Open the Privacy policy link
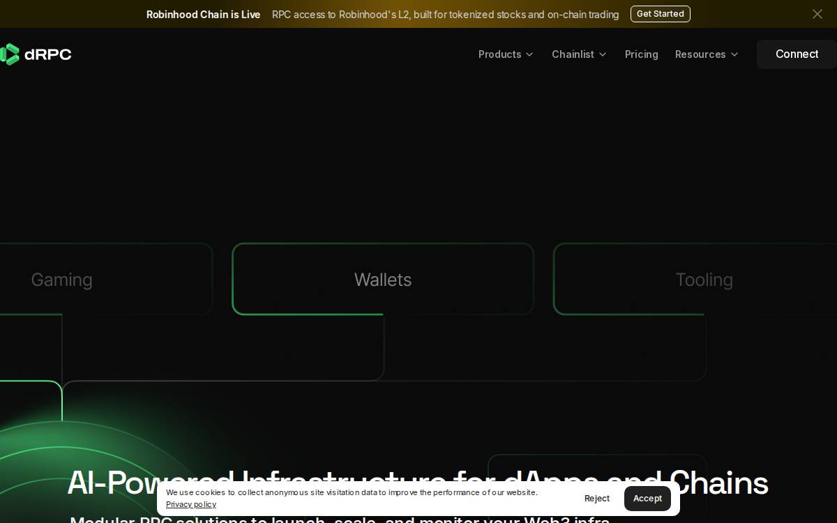 pyautogui.click(x=191, y=504)
